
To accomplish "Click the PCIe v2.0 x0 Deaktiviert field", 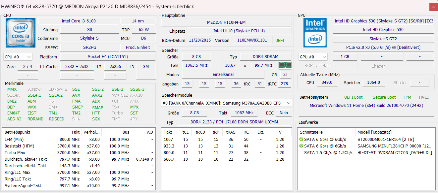I will [x=383, y=48].
